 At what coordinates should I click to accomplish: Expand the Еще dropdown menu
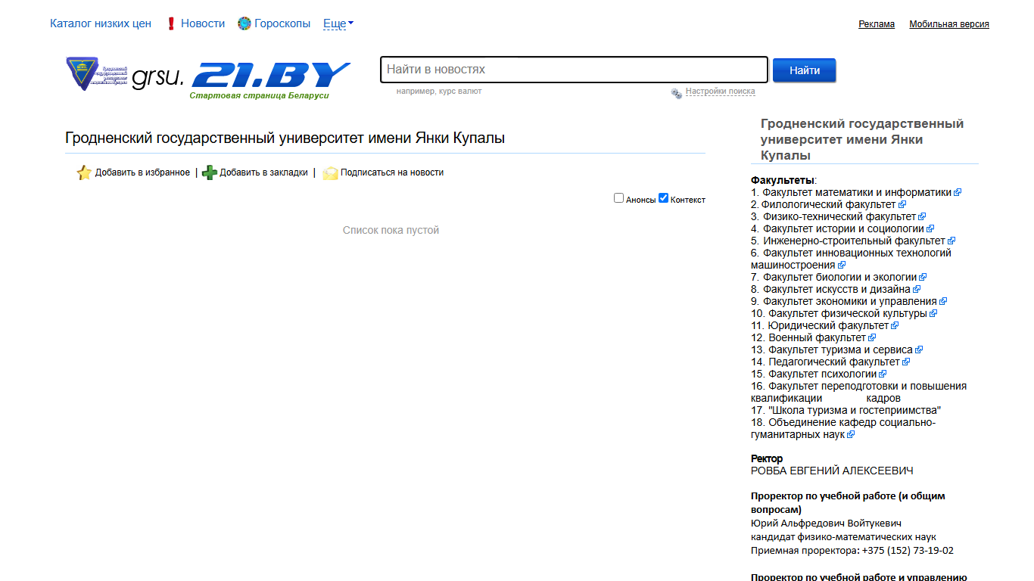[338, 23]
